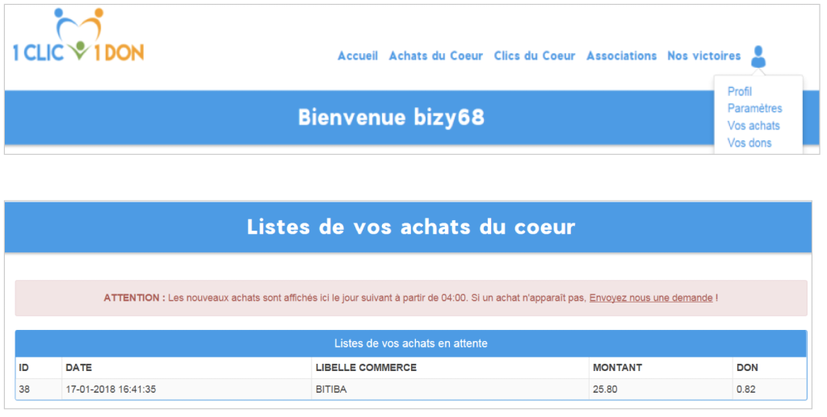The width and height of the screenshot is (827, 417).
Task: Select Profil in user dropdown
Action: 740,92
